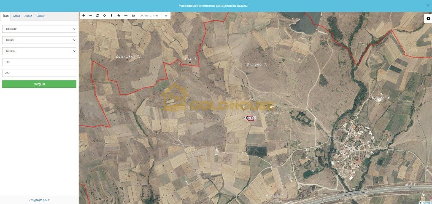Switch to the Adres tab
This screenshot has height=204, width=432.
[x=16, y=16]
